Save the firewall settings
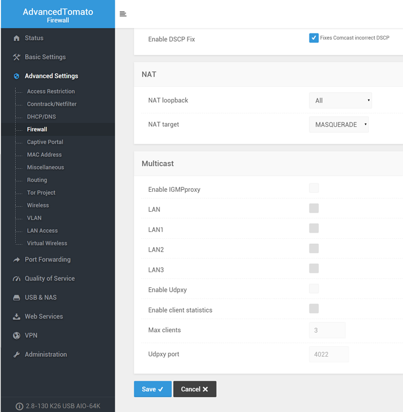This screenshot has height=412, width=403. pos(153,389)
